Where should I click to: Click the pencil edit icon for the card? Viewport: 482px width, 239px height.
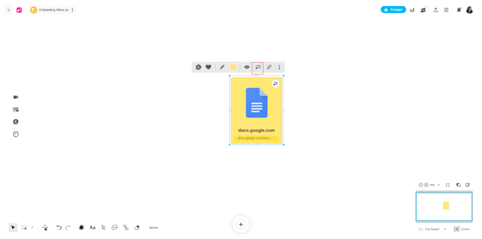(x=222, y=67)
